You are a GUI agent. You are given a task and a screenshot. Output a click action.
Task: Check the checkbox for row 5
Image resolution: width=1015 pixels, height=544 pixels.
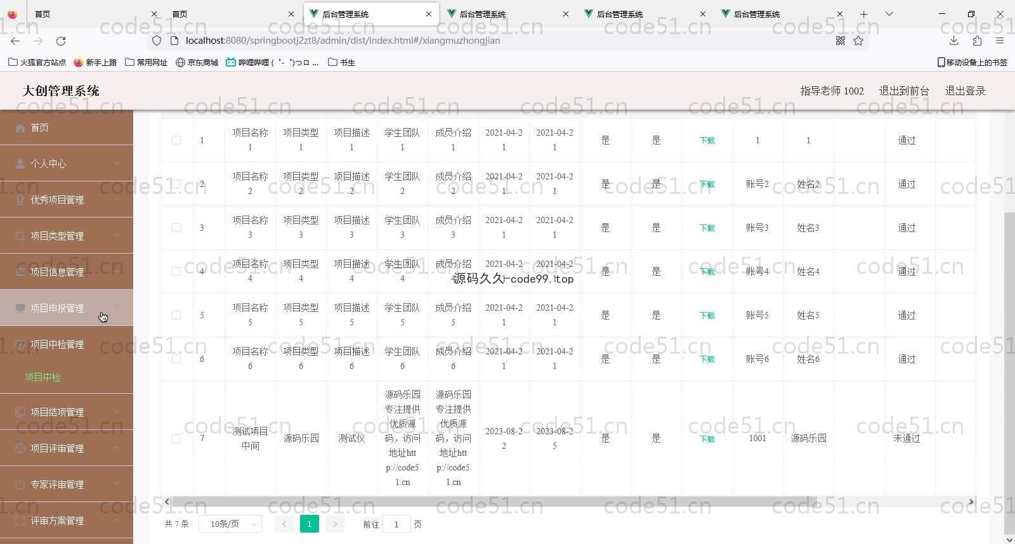coord(176,315)
